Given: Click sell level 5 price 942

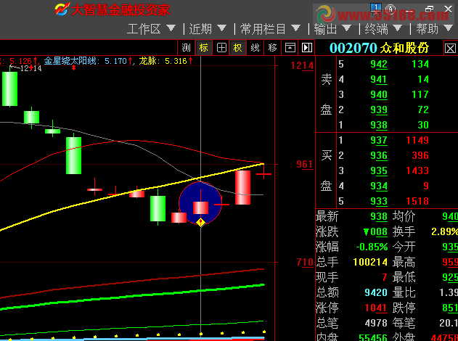Looking at the screenshot, I should click(x=379, y=65).
